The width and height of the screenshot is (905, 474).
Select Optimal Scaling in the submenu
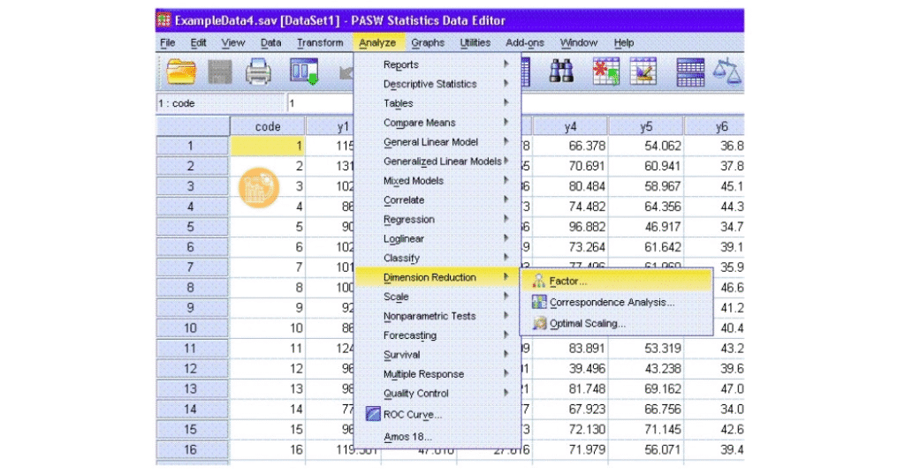click(587, 324)
